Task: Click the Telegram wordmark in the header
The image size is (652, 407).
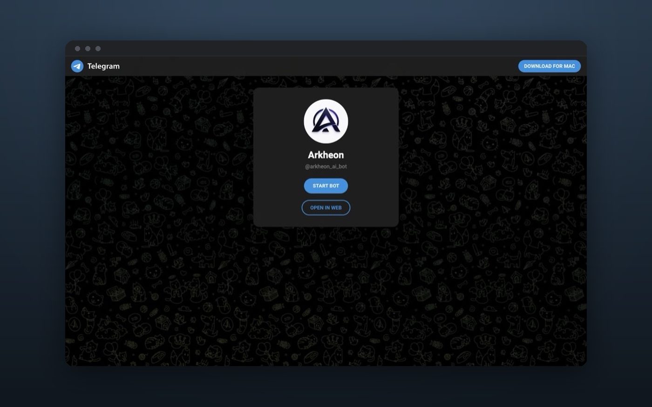Action: 103,66
